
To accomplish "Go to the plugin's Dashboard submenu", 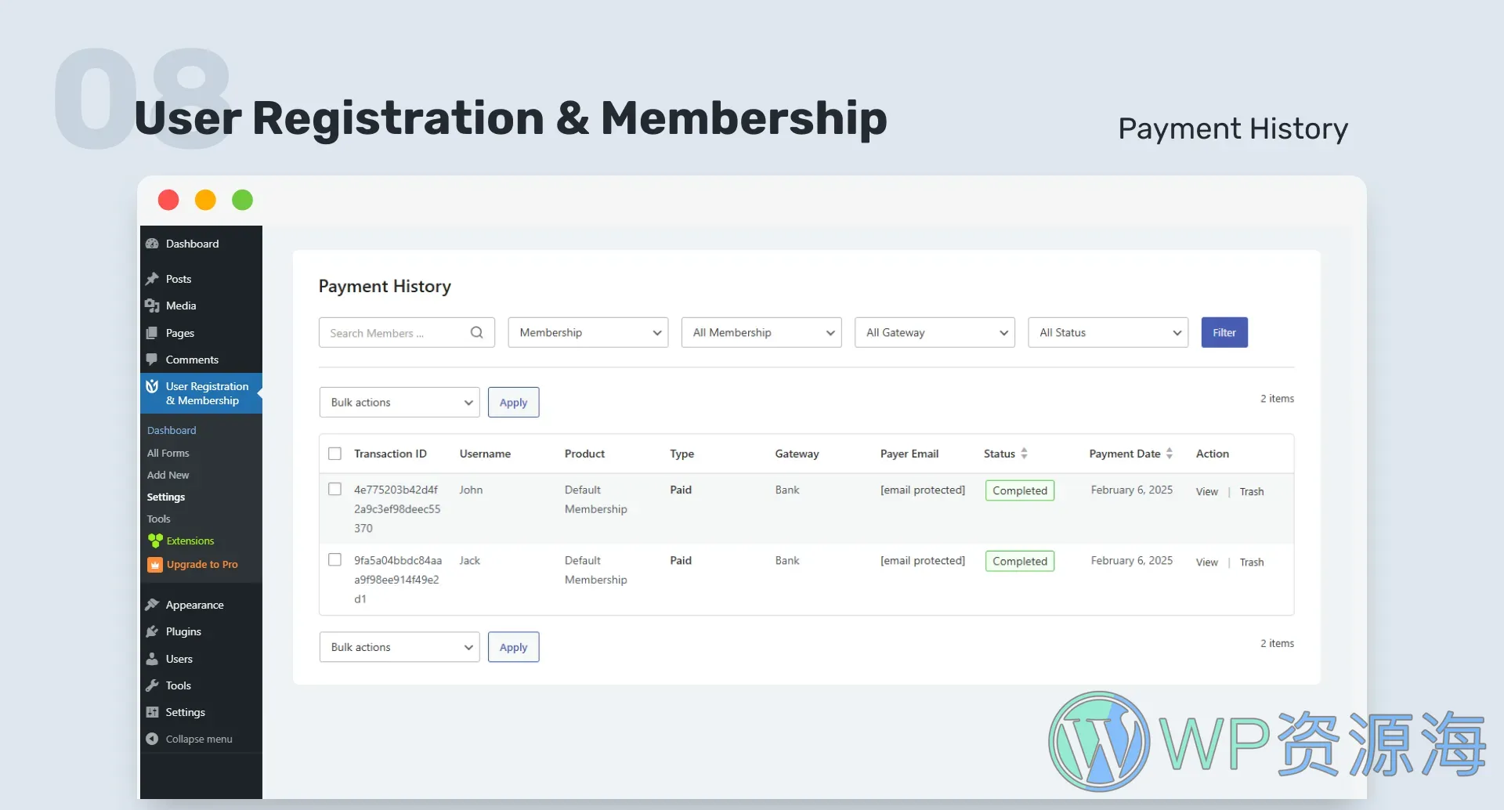I will [172, 430].
